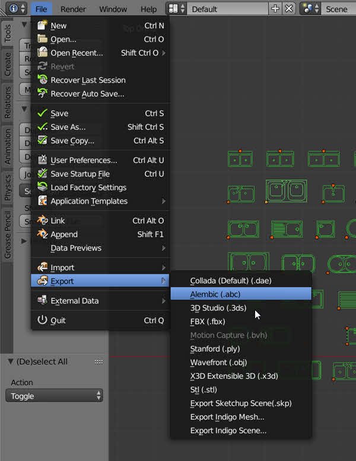Image resolution: width=356 pixels, height=461 pixels.
Task: Expand the Application Templates submenu arrow
Action: [x=164, y=201]
